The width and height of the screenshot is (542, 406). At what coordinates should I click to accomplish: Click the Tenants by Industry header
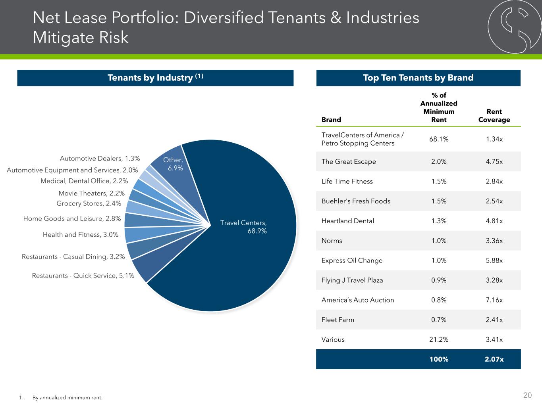155,78
